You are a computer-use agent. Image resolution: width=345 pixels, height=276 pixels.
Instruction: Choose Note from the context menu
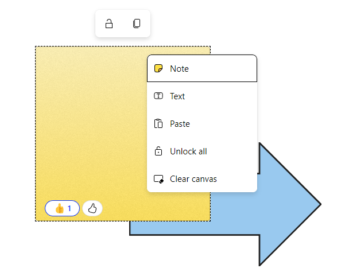[202, 68]
